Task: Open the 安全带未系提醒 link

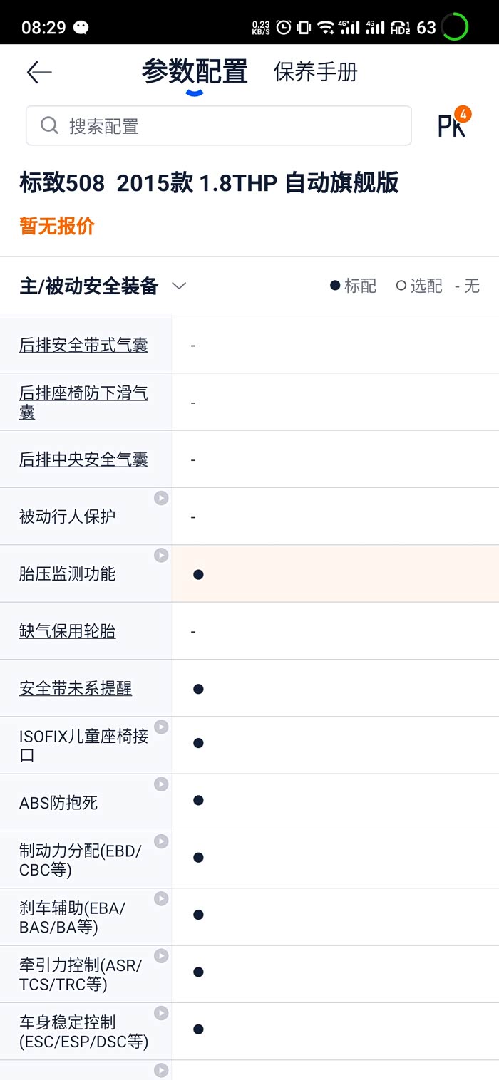Action: [76, 689]
